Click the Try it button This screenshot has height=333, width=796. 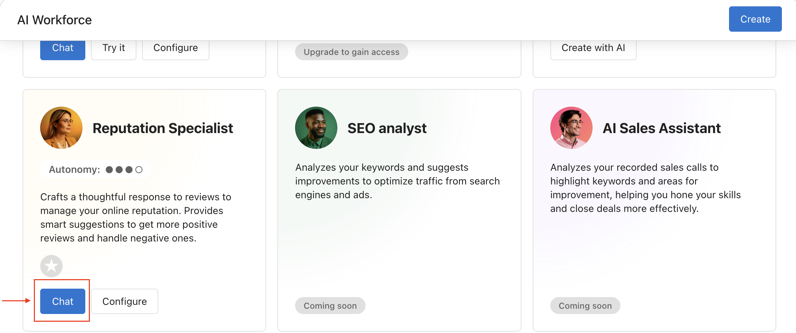[114, 48]
